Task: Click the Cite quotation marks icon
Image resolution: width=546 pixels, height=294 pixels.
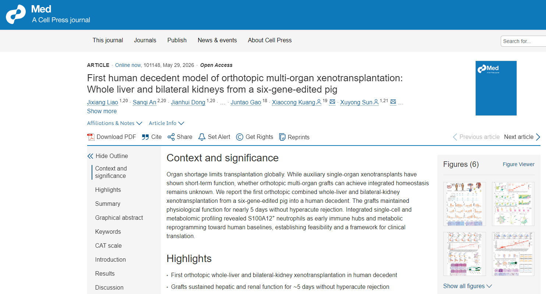Action: pyautogui.click(x=145, y=137)
